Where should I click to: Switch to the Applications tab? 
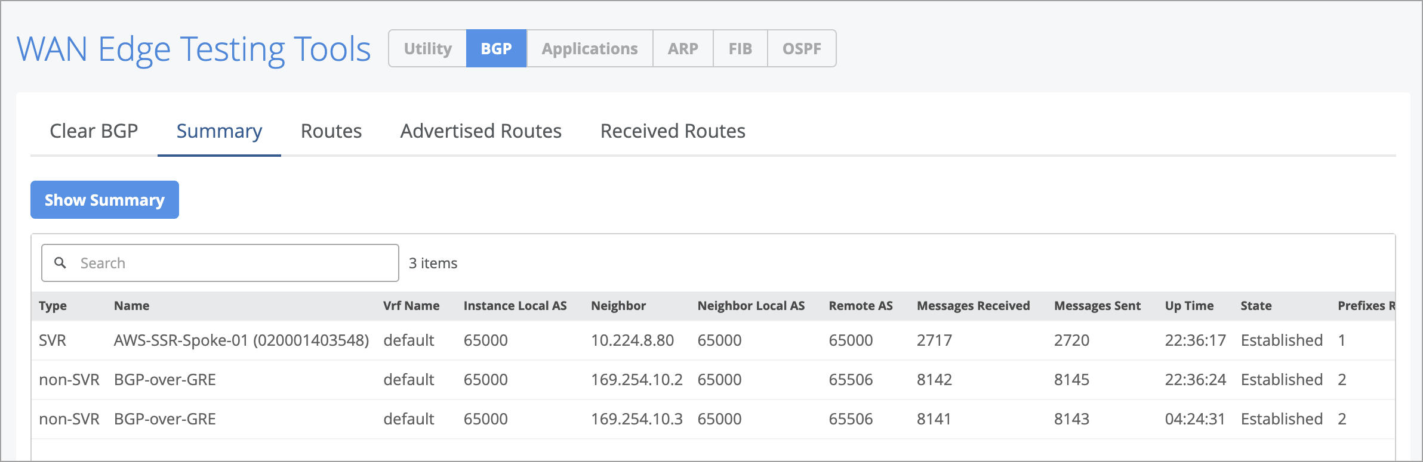tap(589, 49)
